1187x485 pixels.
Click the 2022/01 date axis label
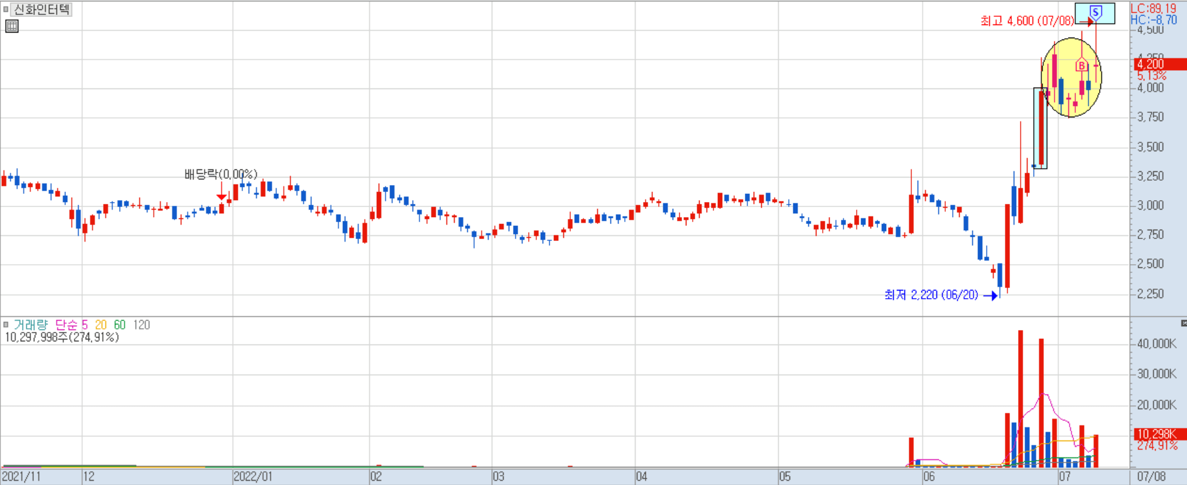point(253,477)
